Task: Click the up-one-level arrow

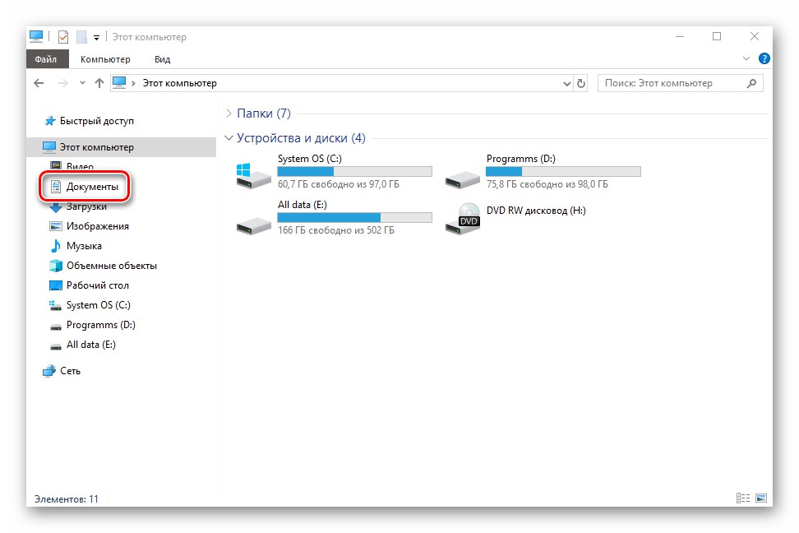Action: coord(99,82)
